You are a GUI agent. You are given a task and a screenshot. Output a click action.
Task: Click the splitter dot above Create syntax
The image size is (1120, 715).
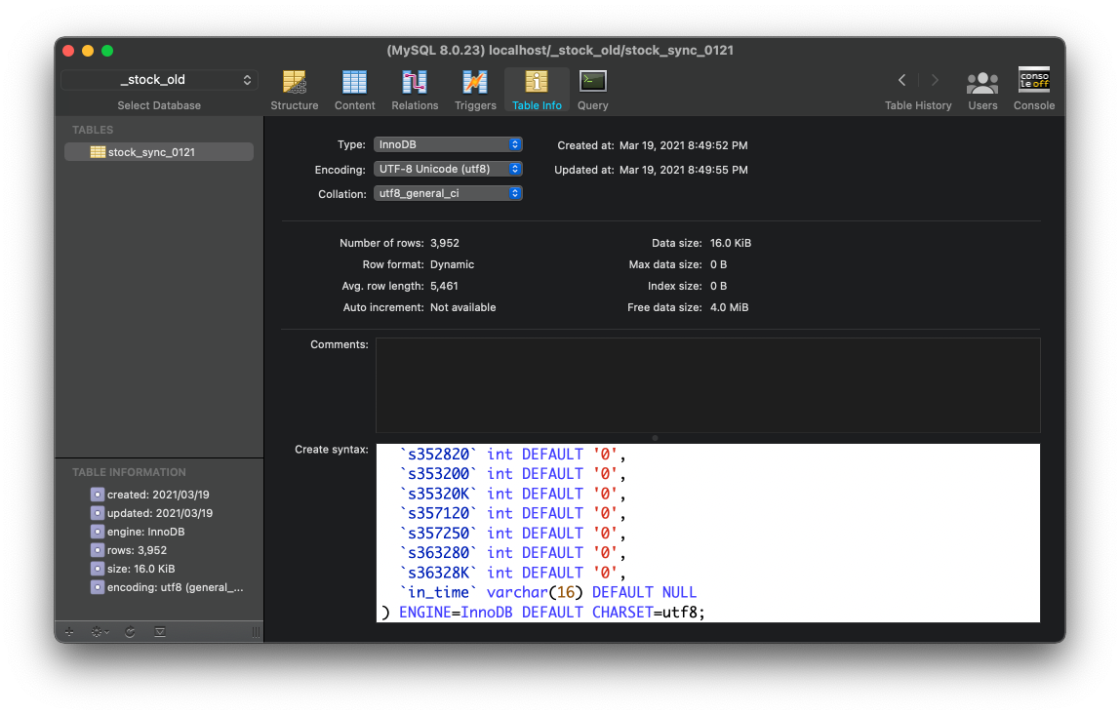tap(655, 438)
